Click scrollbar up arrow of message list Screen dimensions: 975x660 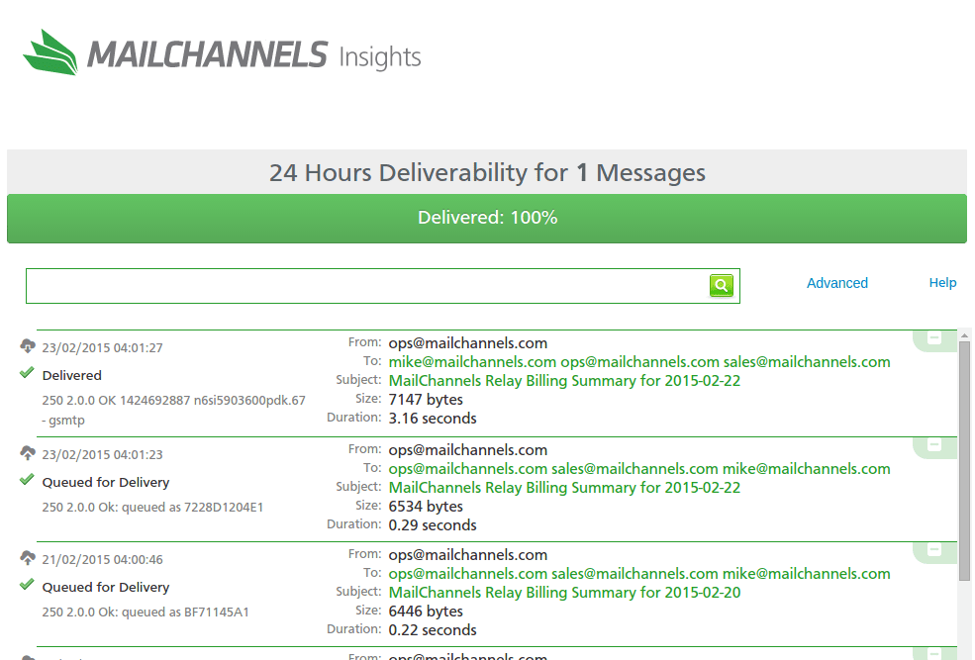[x=964, y=335]
